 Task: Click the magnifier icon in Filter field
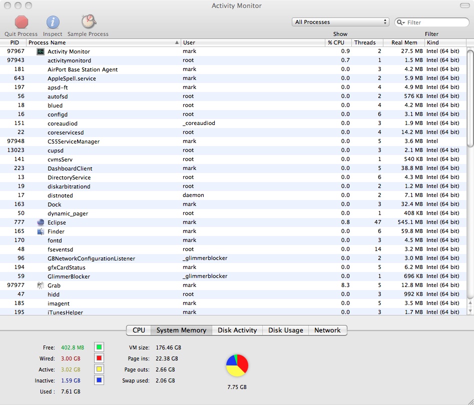[x=400, y=22]
